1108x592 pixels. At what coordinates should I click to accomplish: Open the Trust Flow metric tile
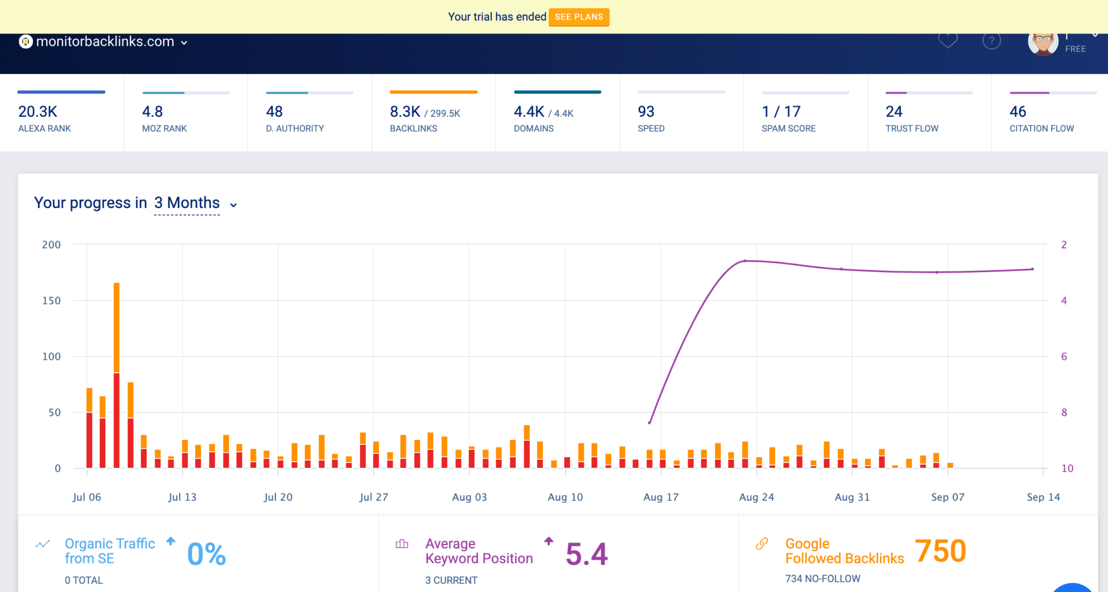click(x=929, y=113)
